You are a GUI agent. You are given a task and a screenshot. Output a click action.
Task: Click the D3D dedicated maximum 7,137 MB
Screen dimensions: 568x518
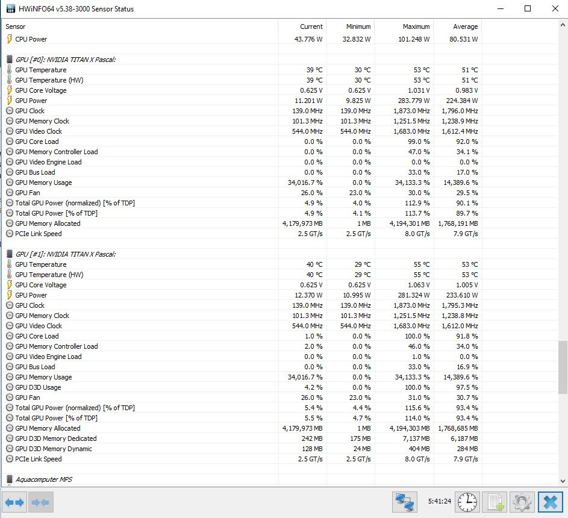(x=417, y=438)
